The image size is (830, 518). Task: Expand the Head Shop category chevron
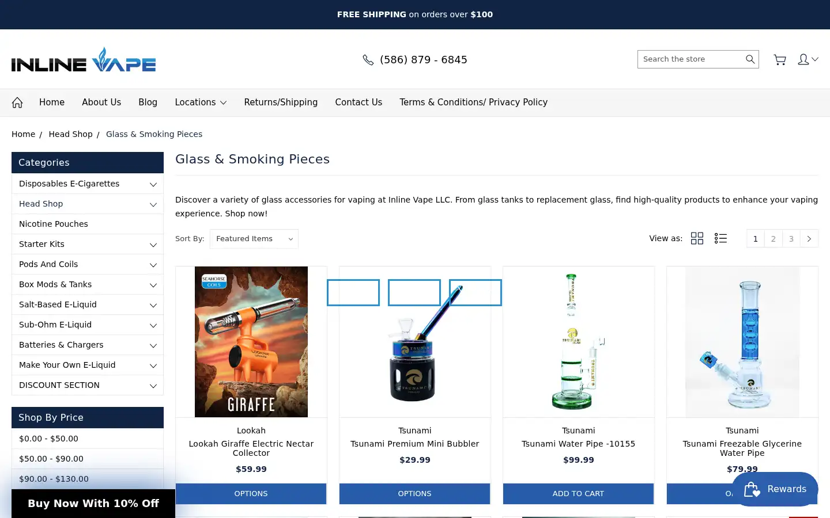click(x=153, y=204)
